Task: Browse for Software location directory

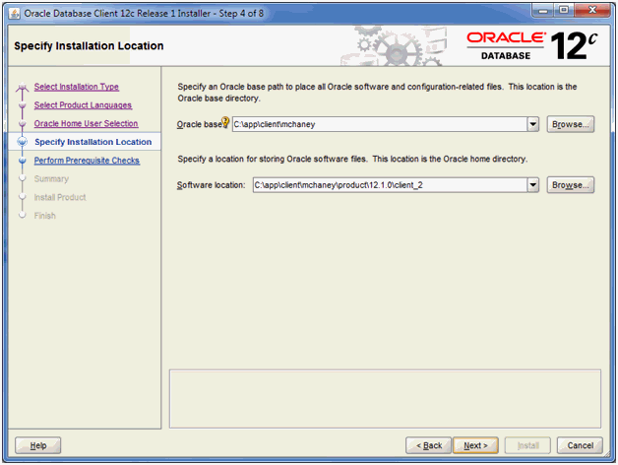Action: click(x=571, y=185)
